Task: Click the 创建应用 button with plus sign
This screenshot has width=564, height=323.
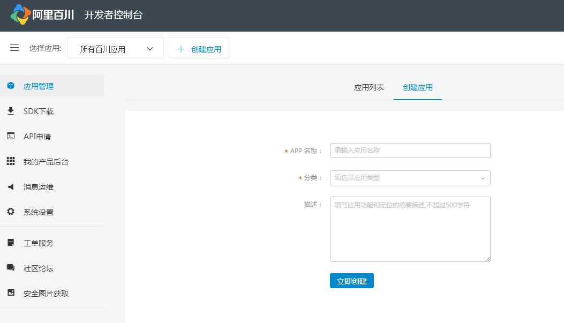Action: [199, 49]
